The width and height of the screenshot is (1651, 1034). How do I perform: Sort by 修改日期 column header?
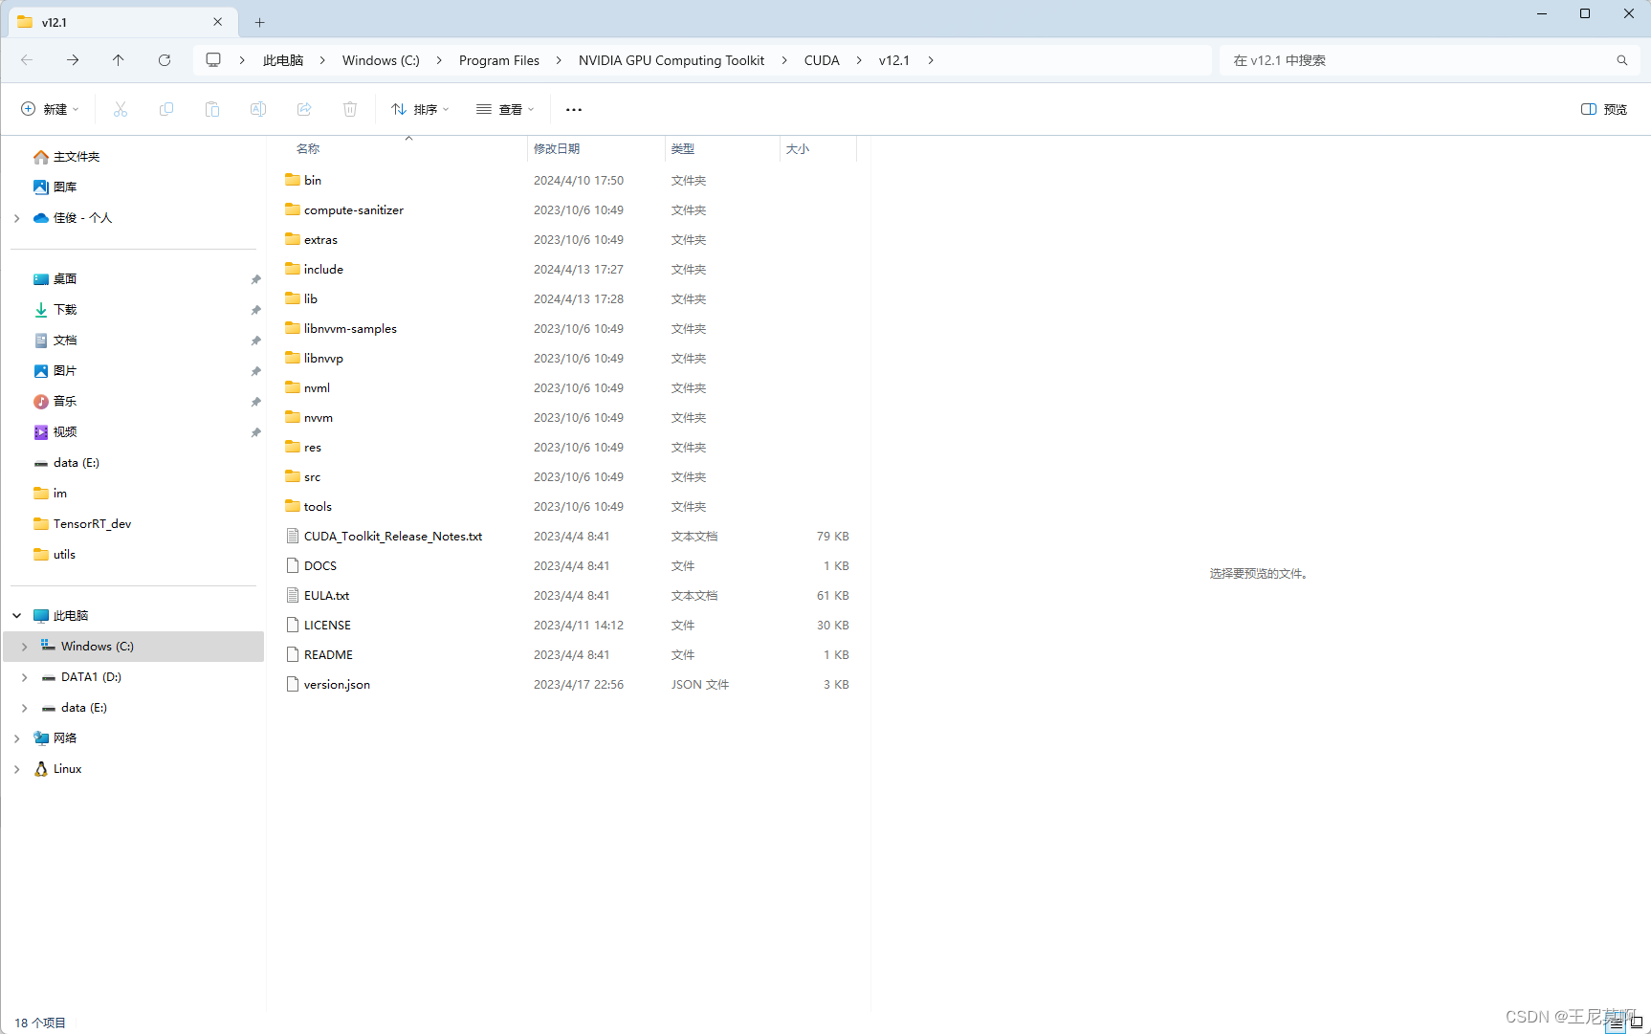click(557, 149)
